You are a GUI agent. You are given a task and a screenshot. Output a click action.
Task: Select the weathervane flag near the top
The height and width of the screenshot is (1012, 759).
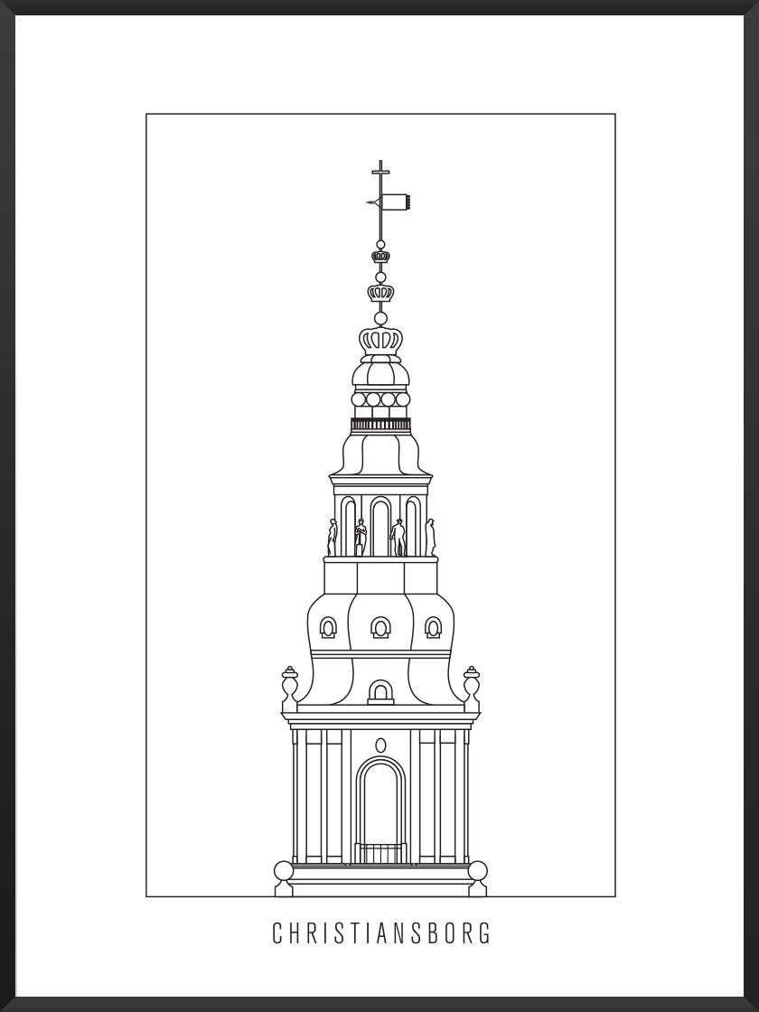pos(396,201)
